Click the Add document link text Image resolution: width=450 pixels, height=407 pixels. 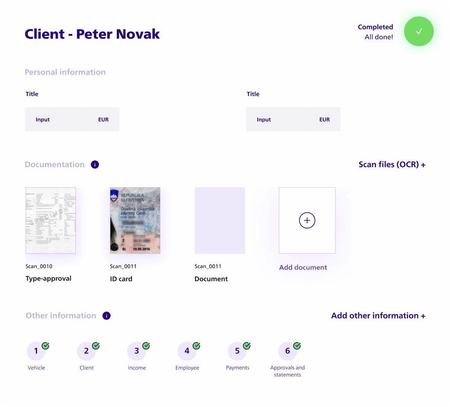[x=303, y=267]
